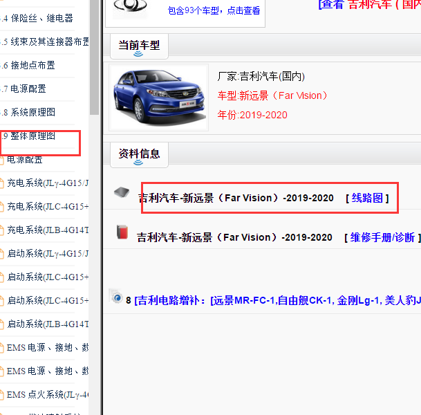Click the 厂家:吉利汽车(国内) text

click(x=261, y=77)
